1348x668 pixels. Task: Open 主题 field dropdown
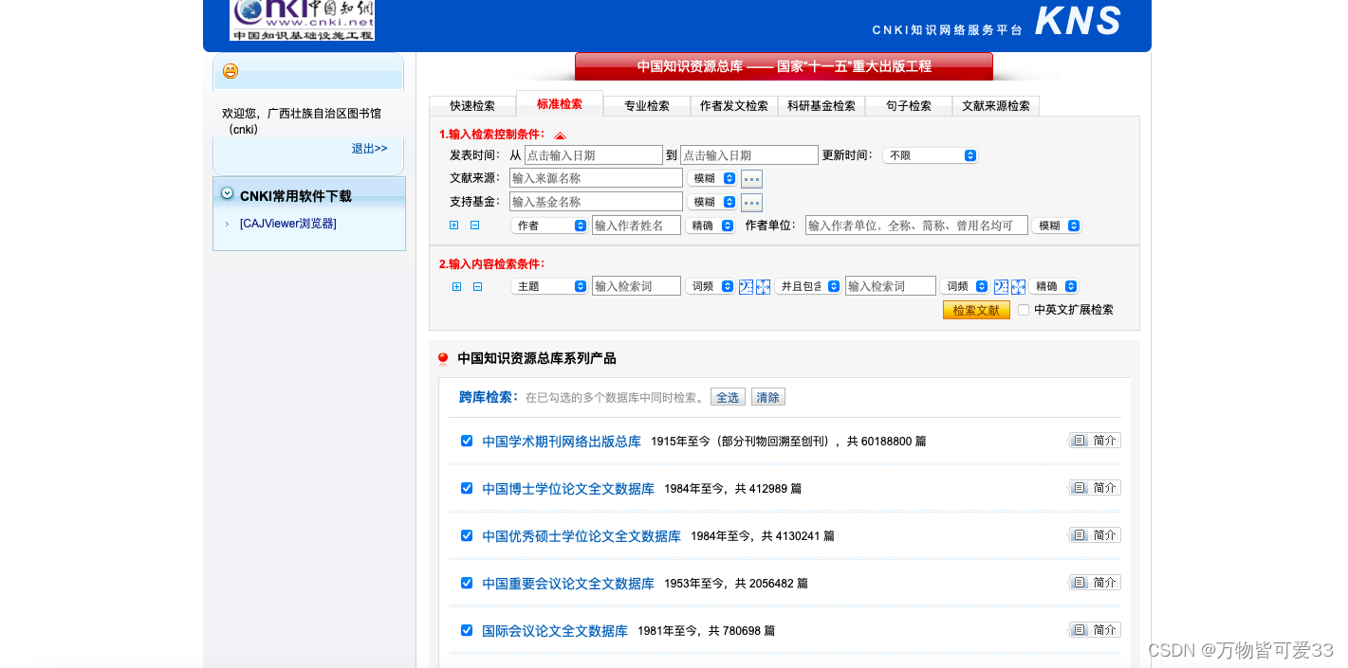[x=549, y=286]
